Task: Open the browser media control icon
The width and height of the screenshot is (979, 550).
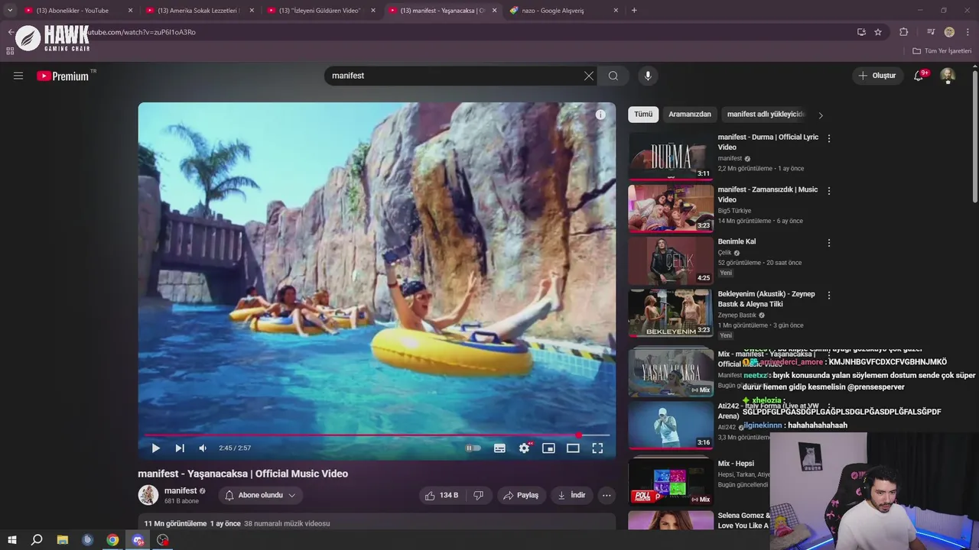Action: (x=931, y=32)
